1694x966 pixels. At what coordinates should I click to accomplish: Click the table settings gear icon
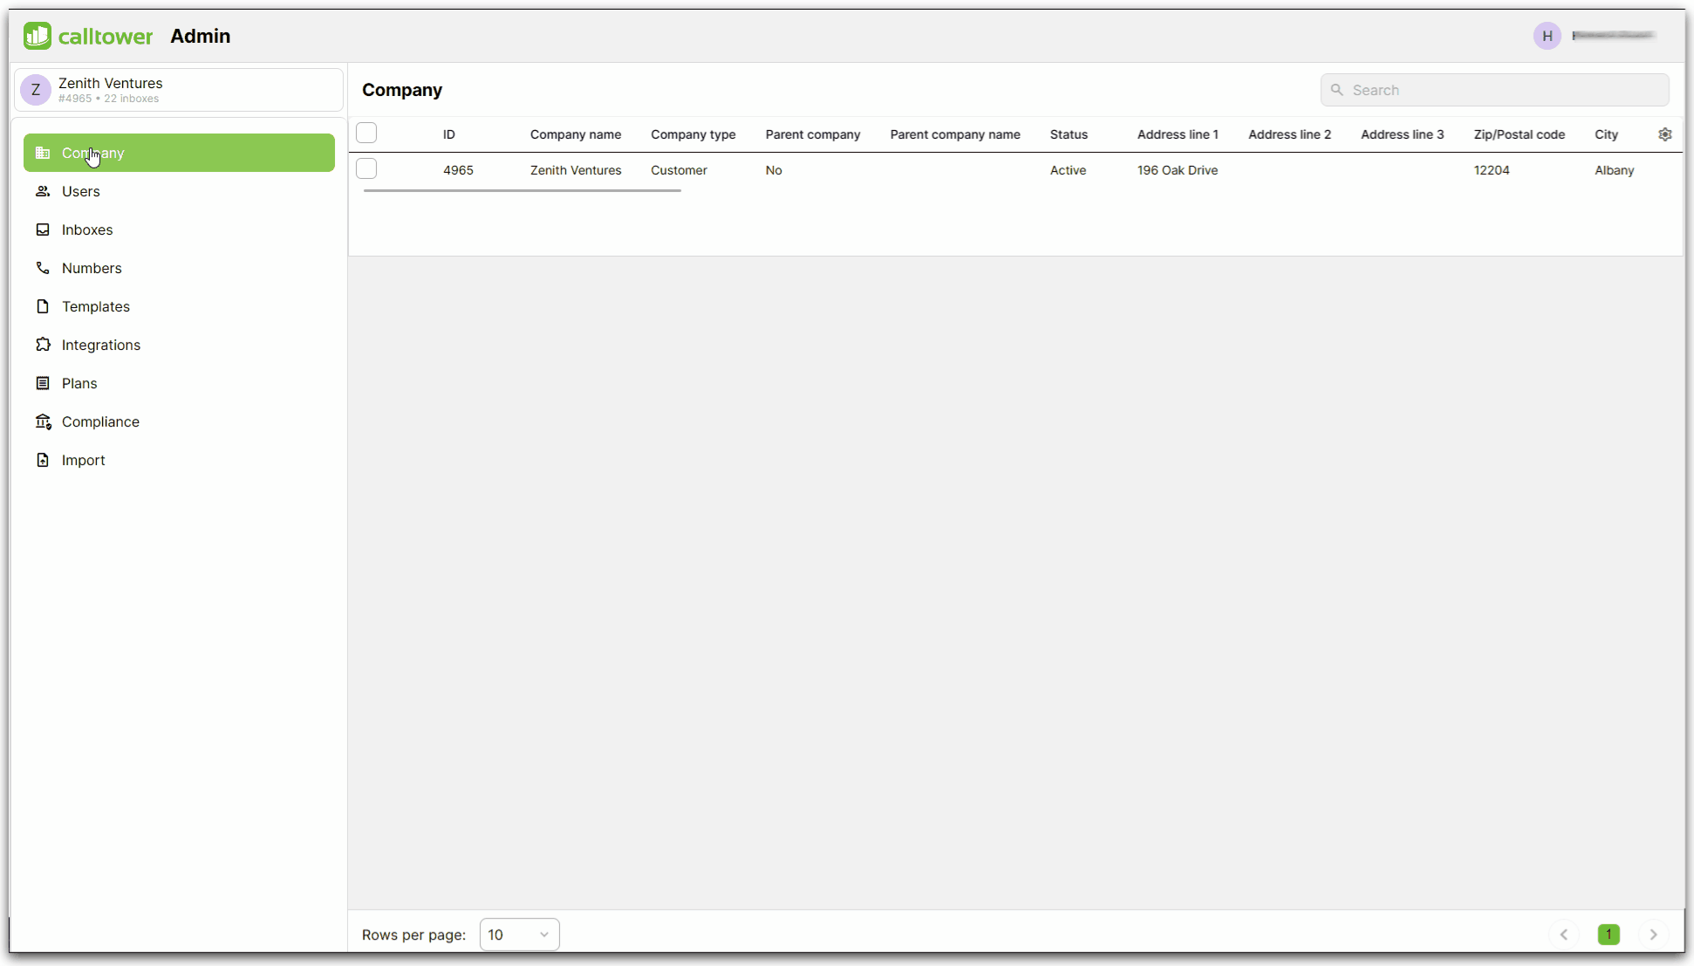pos(1665,134)
